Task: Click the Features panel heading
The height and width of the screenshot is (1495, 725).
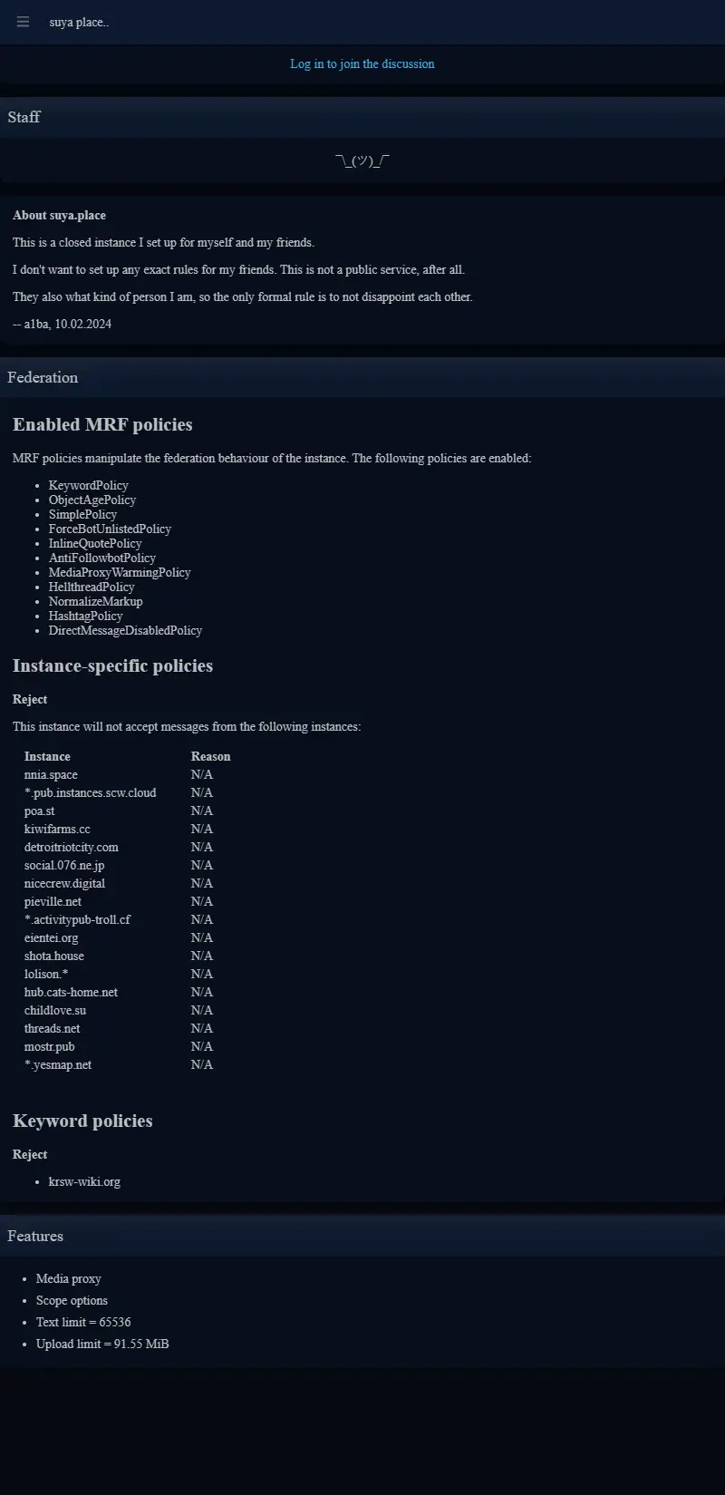Action: click(35, 1236)
